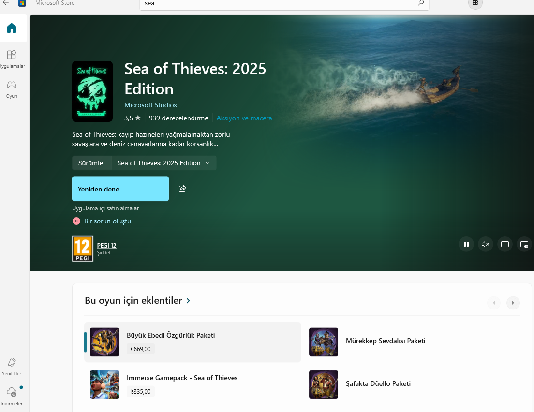
Task: Click the Immerse Gamepack thumbnail
Action: click(104, 385)
